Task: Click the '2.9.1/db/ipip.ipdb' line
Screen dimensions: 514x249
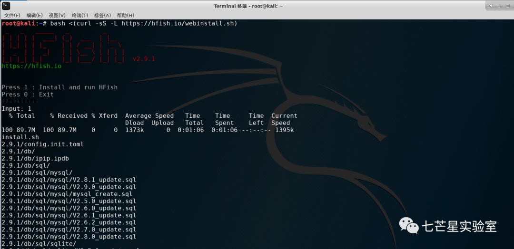Action: point(35,158)
